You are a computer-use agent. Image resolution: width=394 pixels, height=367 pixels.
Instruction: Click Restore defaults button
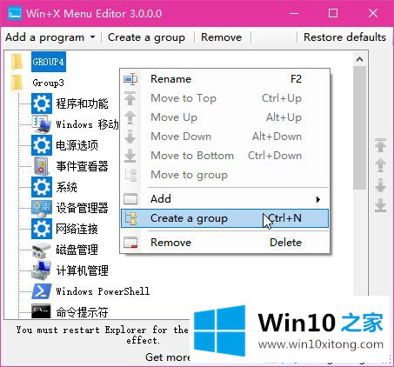click(x=344, y=37)
